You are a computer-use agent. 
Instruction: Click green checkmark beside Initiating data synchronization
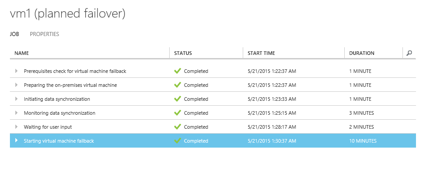(x=178, y=99)
